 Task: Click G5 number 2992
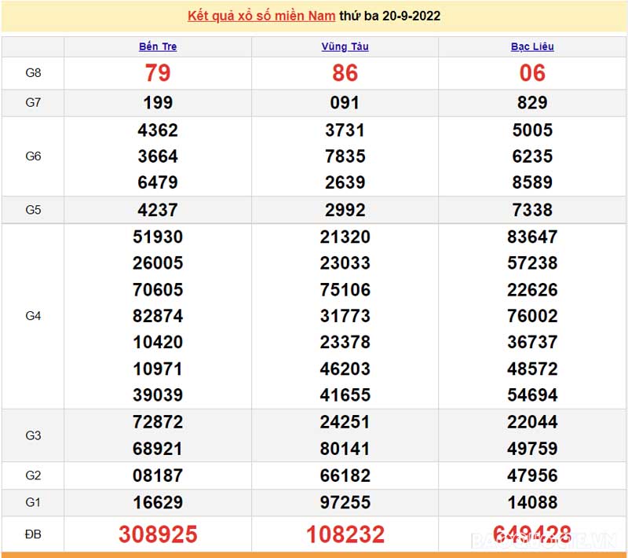tap(345, 210)
